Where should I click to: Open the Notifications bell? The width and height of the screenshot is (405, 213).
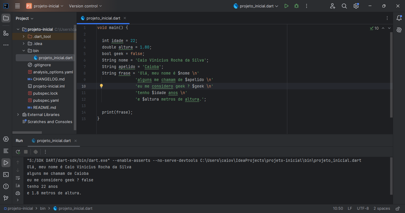tap(399, 18)
